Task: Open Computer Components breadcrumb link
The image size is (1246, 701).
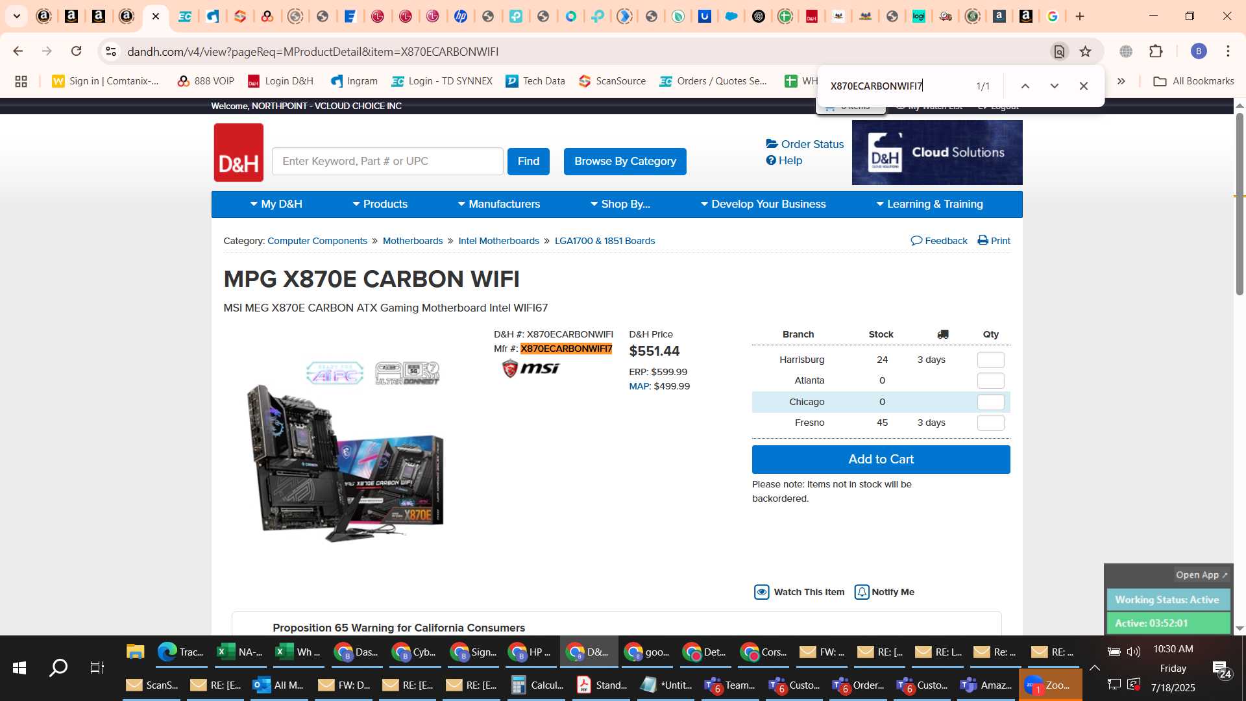Action: pos(317,241)
